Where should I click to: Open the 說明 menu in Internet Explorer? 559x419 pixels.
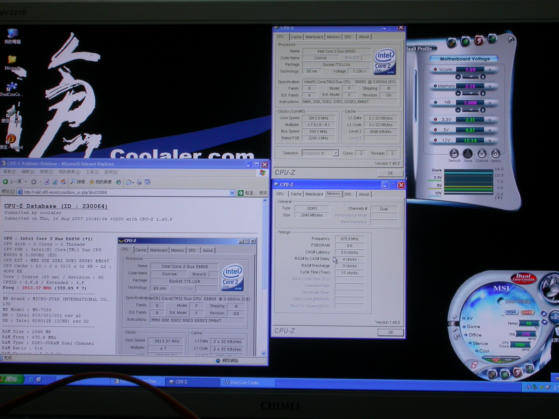[x=111, y=172]
